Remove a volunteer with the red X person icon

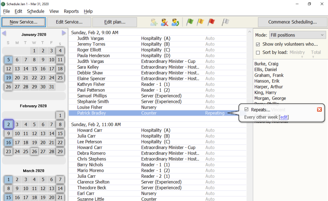tap(165, 22)
